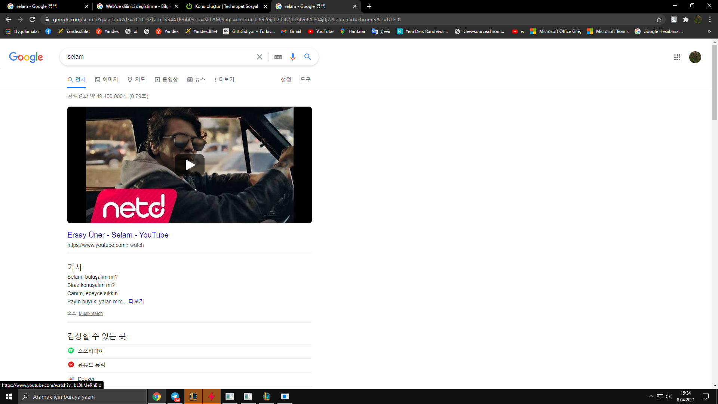Click the voice search microphone icon

pyautogui.click(x=292, y=57)
